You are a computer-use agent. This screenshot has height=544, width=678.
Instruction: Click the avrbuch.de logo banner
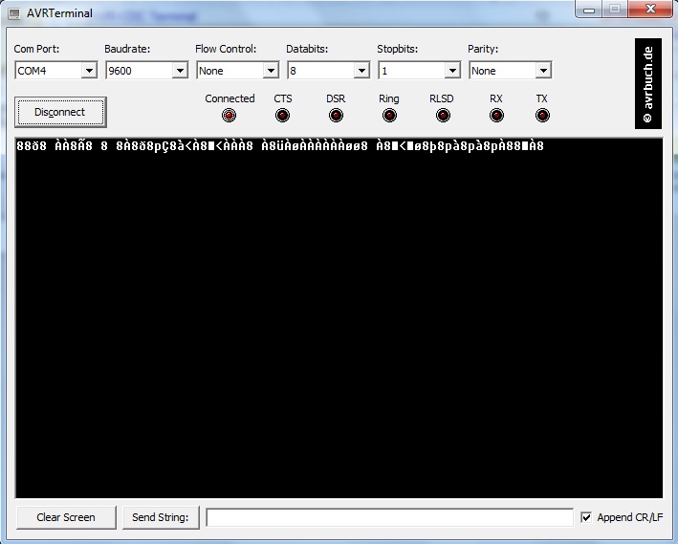click(x=647, y=83)
